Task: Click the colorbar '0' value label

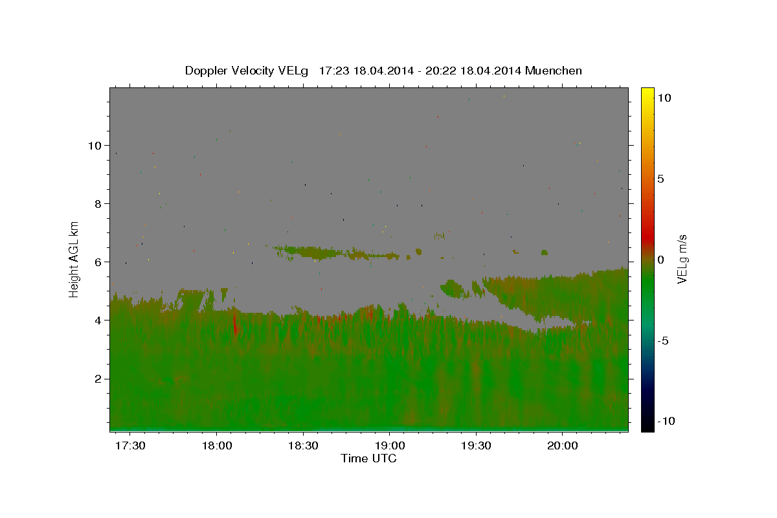Action: [x=660, y=260]
